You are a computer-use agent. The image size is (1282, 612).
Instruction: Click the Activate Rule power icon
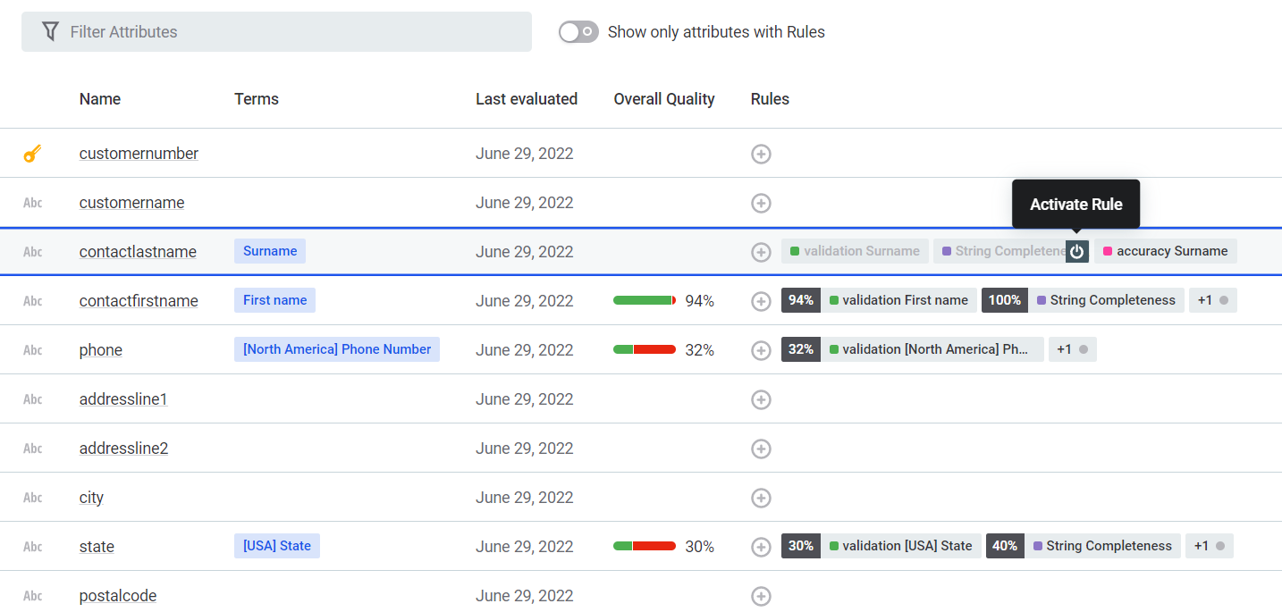(x=1077, y=252)
